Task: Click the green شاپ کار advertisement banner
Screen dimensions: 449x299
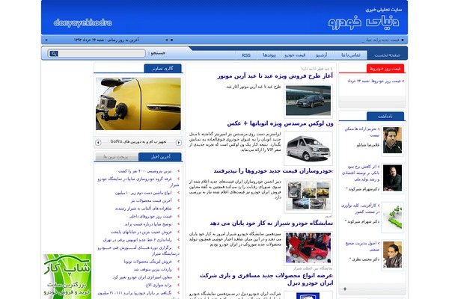Action: [67, 277]
